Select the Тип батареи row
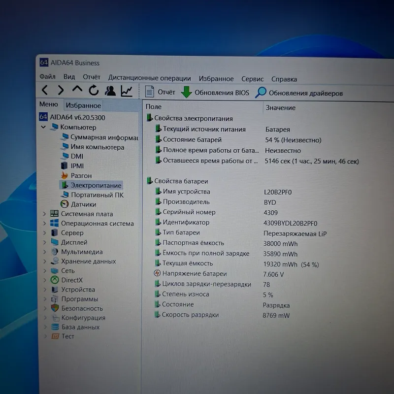 tap(241, 233)
